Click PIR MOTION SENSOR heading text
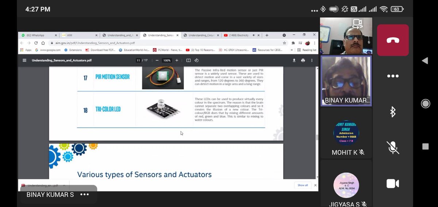The width and height of the screenshot is (438, 207). tap(112, 77)
